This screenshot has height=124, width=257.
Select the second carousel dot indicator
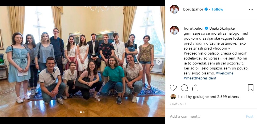click(84, 112)
